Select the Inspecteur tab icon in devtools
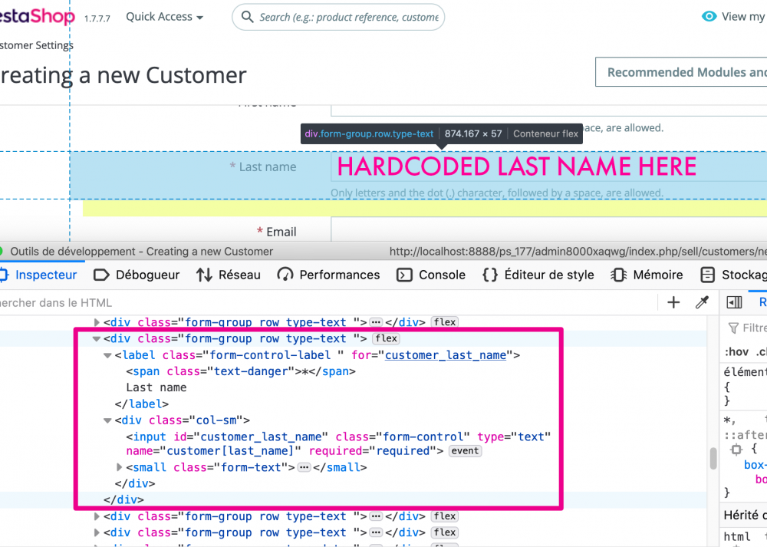The width and height of the screenshot is (767, 547). pyautogui.click(x=8, y=275)
